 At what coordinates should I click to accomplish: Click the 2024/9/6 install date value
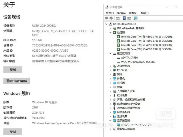38,113
